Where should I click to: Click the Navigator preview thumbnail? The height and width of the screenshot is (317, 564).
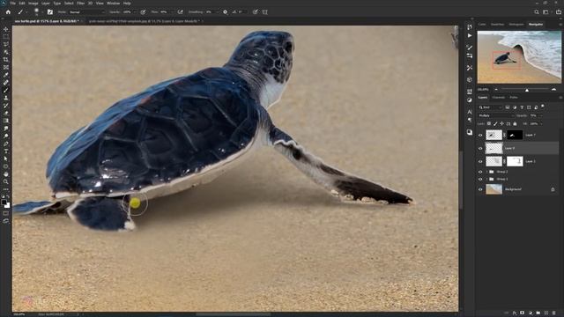(519, 57)
